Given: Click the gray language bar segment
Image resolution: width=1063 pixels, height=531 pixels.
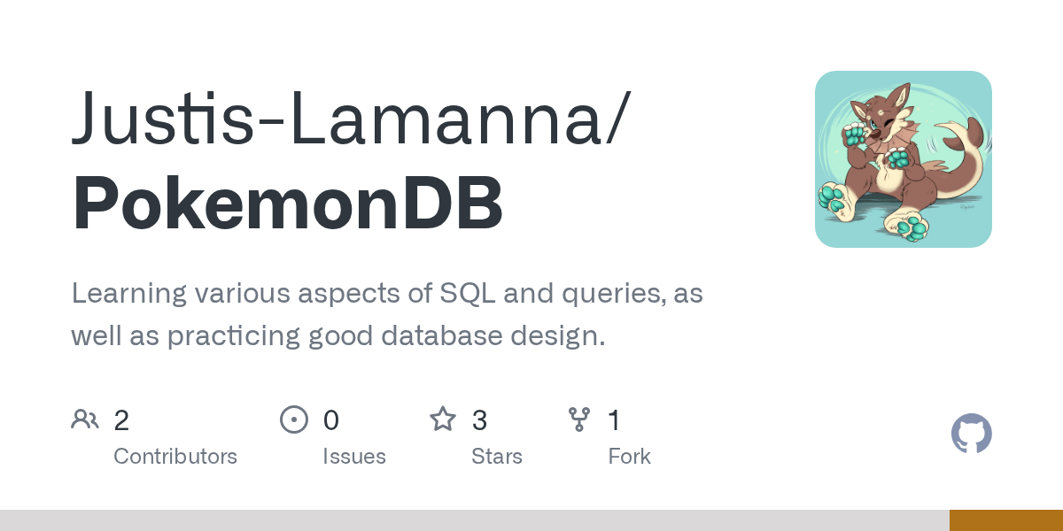Looking at the screenshot, I should tap(474, 520).
